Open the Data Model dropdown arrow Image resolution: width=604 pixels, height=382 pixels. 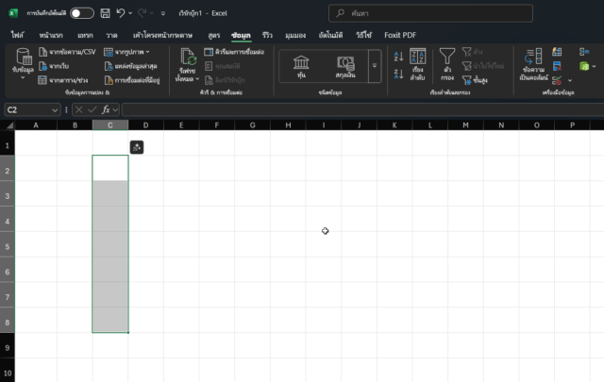tap(594, 66)
